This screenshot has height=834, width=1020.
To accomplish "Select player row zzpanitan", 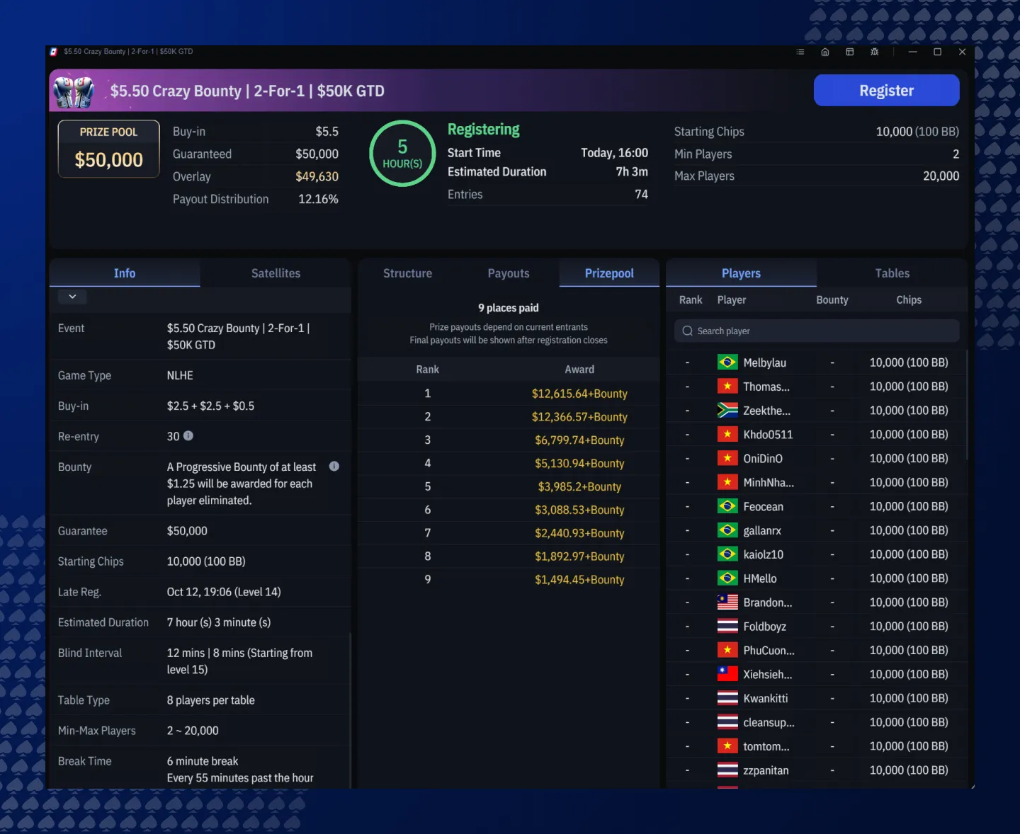I will [x=817, y=770].
